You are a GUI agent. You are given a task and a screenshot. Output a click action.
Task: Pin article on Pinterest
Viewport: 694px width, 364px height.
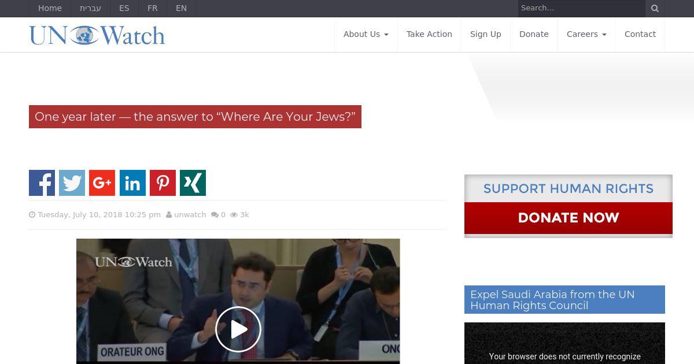pyautogui.click(x=163, y=183)
